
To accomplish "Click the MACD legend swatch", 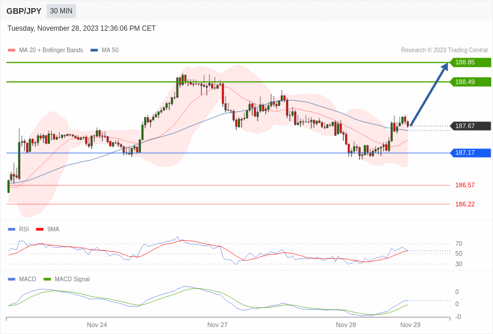I will [12, 279].
